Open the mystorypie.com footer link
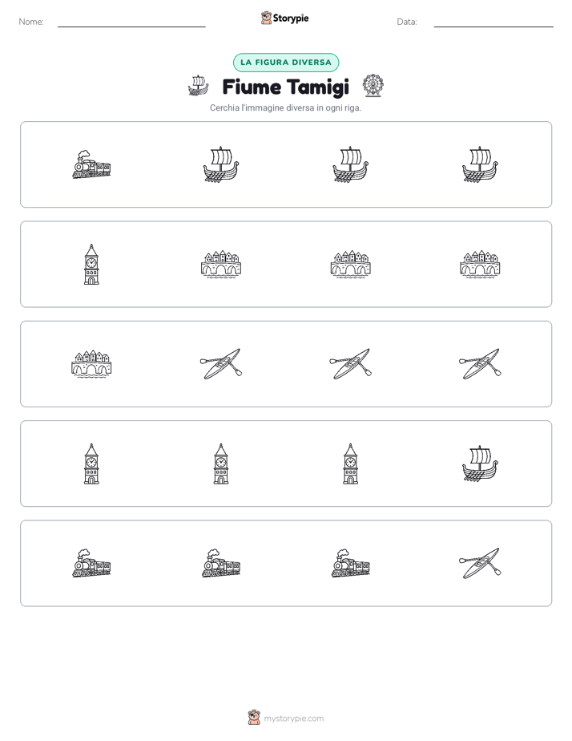 point(293,719)
